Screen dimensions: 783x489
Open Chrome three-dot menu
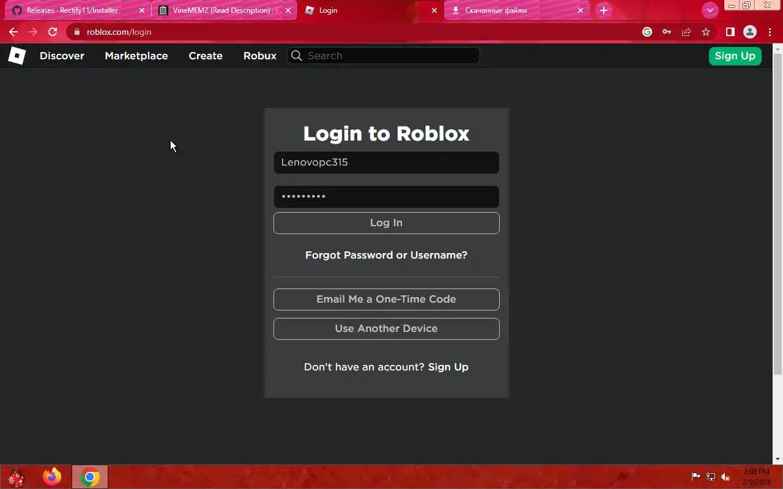[x=769, y=32]
